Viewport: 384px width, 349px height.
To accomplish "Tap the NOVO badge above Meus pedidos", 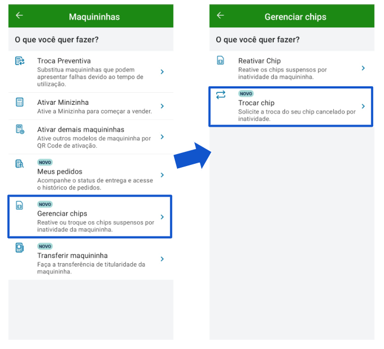I will coord(45,162).
